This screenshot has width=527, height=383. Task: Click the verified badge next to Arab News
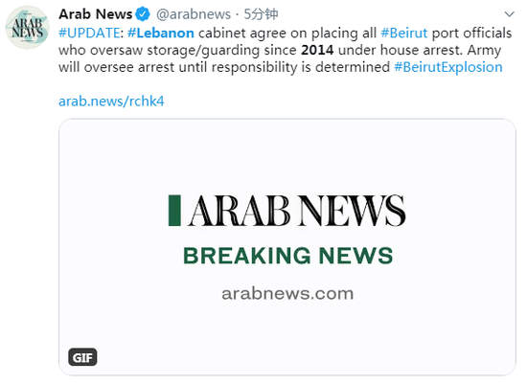click(x=143, y=14)
